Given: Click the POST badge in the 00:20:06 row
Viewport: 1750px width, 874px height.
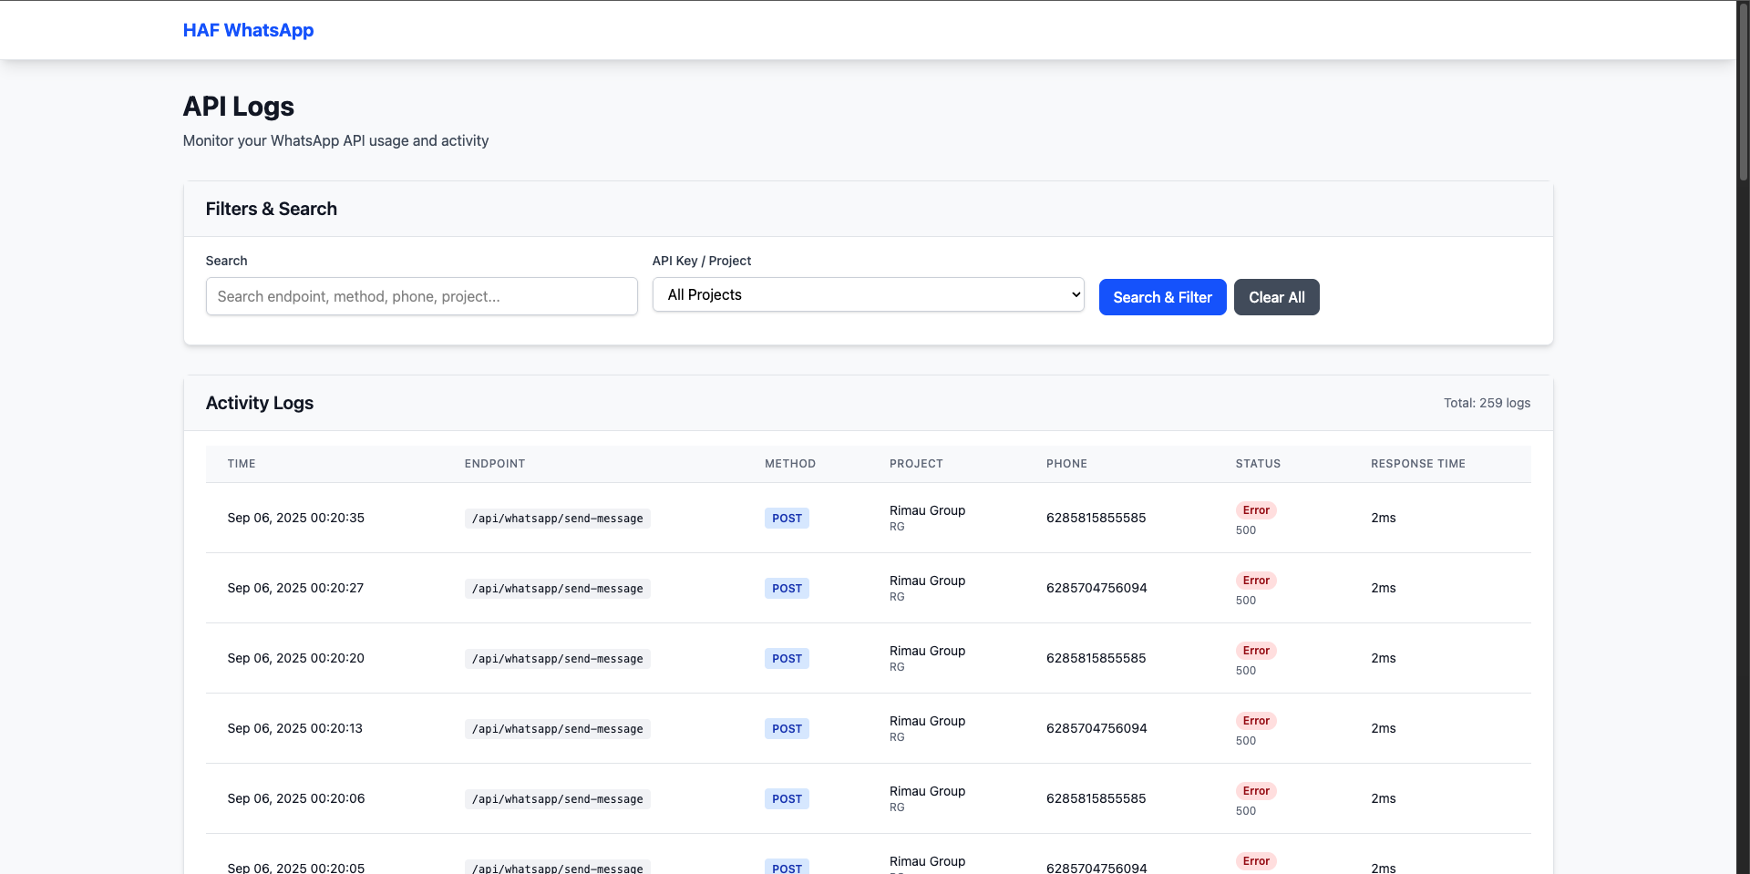Looking at the screenshot, I should (787, 799).
